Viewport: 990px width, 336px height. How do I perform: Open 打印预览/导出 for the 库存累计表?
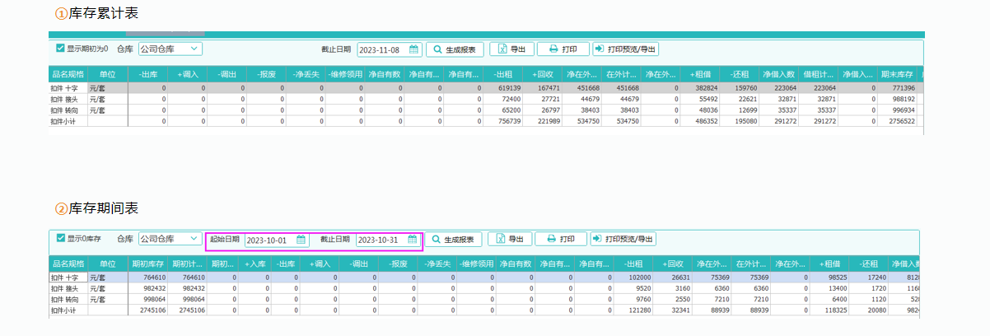625,49
